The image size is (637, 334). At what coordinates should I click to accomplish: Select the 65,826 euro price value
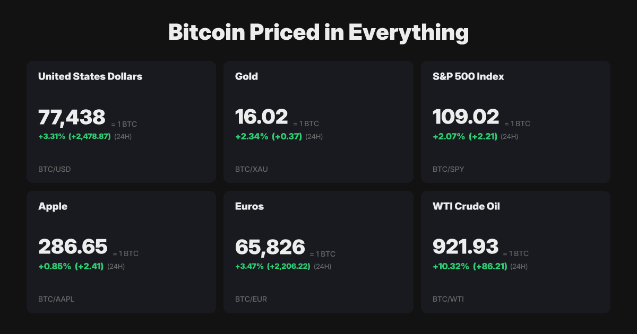270,247
